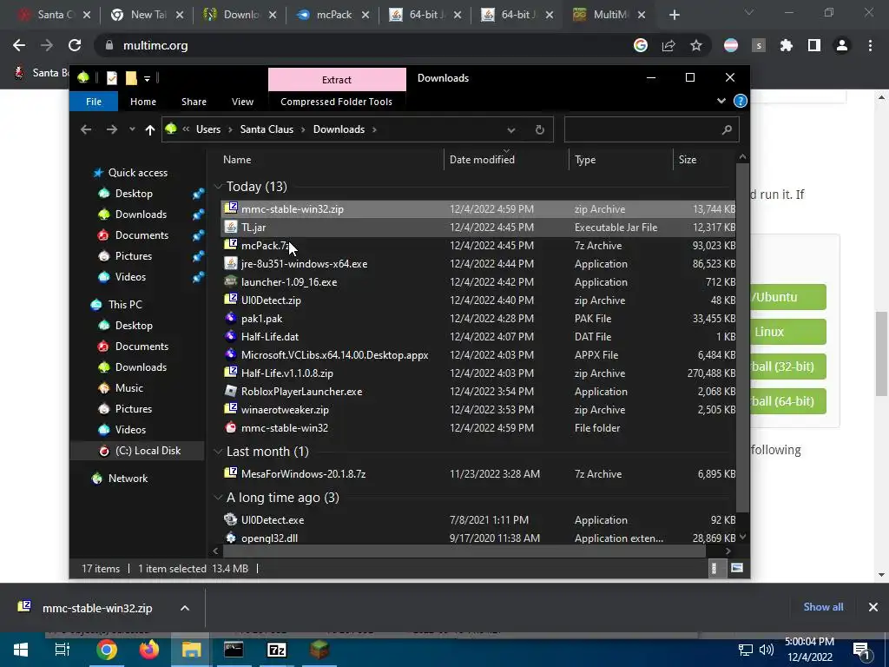Go up one folder level
The width and height of the screenshot is (889, 667).
[149, 130]
